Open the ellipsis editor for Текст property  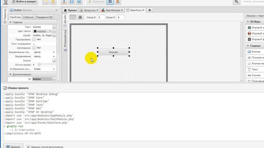point(54,27)
